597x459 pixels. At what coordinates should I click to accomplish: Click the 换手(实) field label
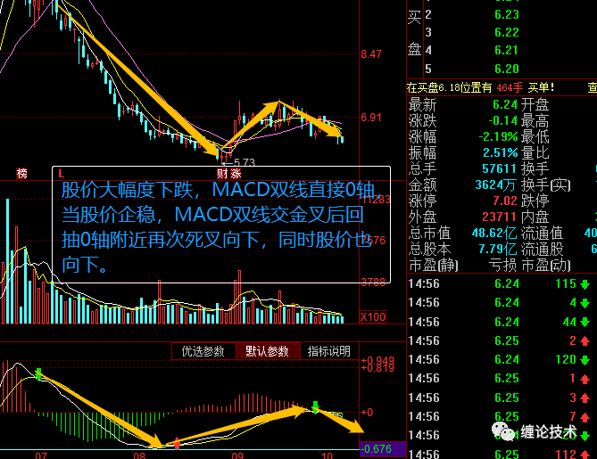(x=546, y=184)
